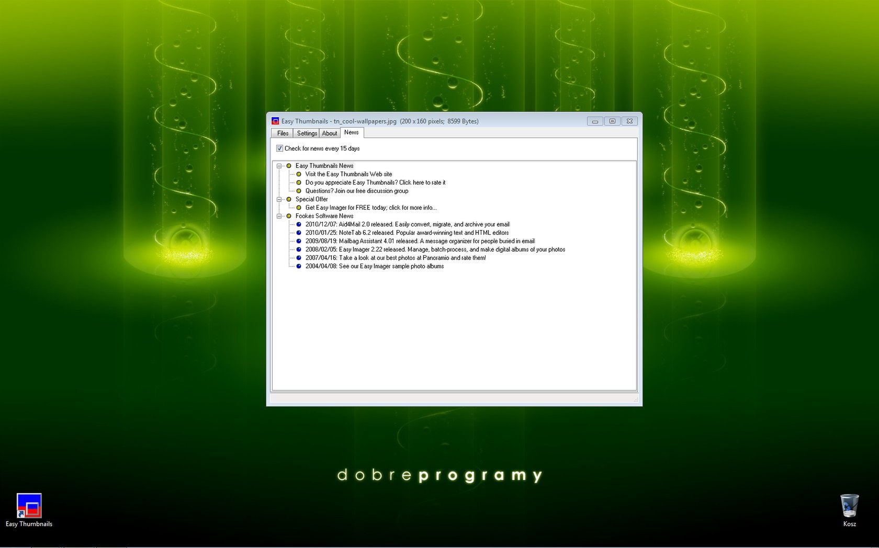Click the Easy Thumbnails title bar app icon
879x548 pixels.
coord(275,121)
